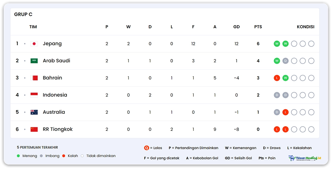Click Arab Saudi's gray D result badge
The height and width of the screenshot is (169, 332).
click(x=285, y=61)
